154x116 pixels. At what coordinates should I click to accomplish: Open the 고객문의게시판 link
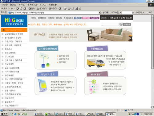pos(126,18)
